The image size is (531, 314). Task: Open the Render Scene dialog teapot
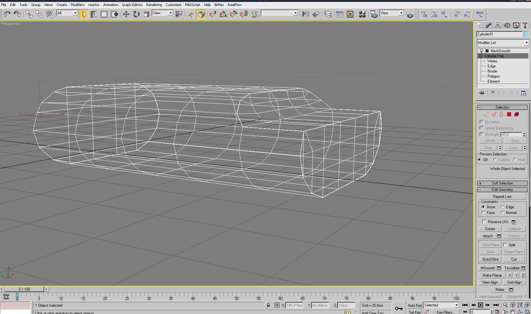374,14
